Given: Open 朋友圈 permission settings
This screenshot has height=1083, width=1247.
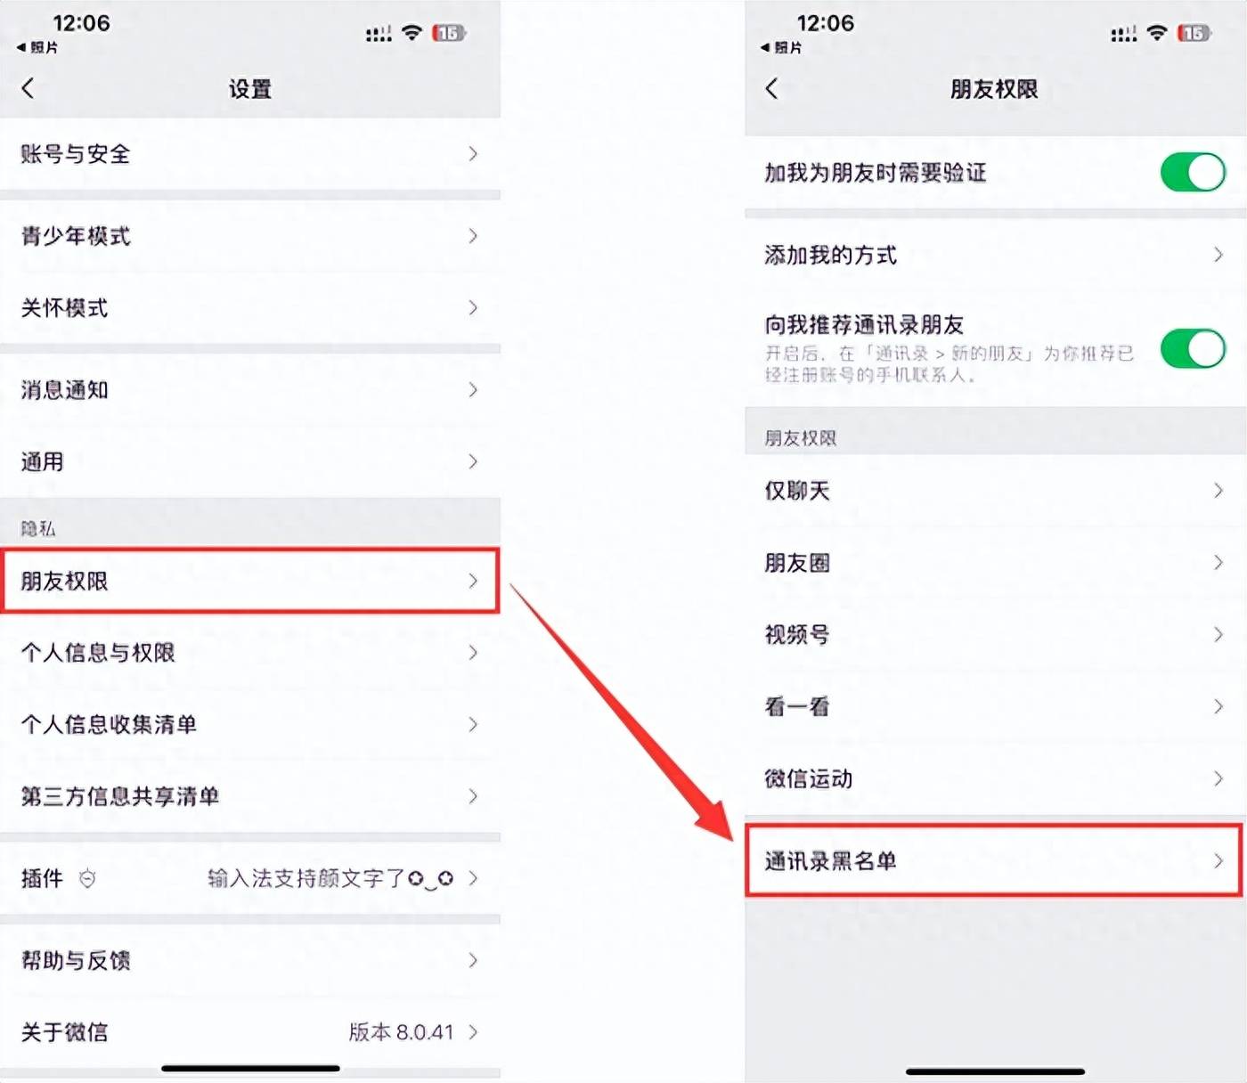Looking at the screenshot, I should tap(995, 563).
